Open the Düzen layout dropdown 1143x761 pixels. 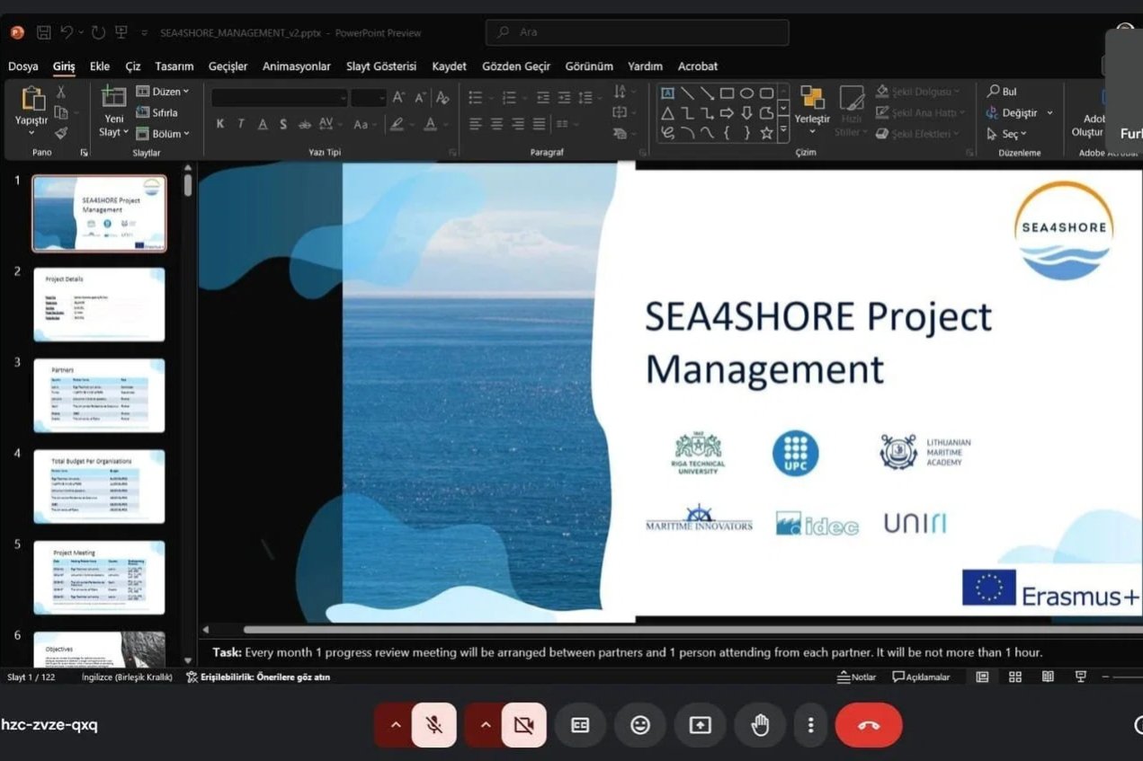click(163, 92)
